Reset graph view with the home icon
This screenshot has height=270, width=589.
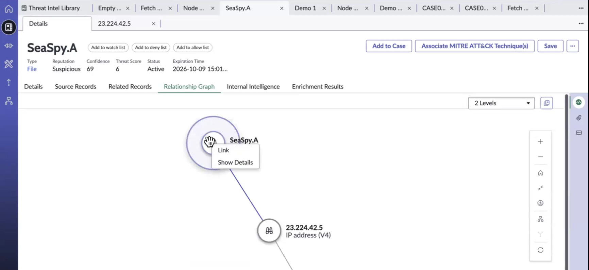tap(540, 173)
